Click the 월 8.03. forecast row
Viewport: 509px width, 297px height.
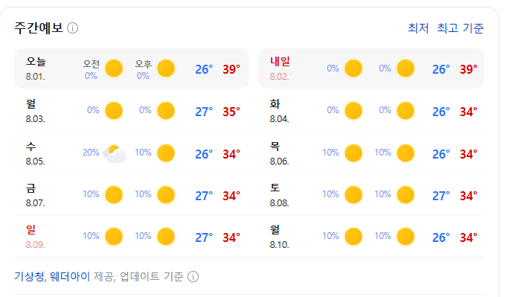tap(132, 111)
